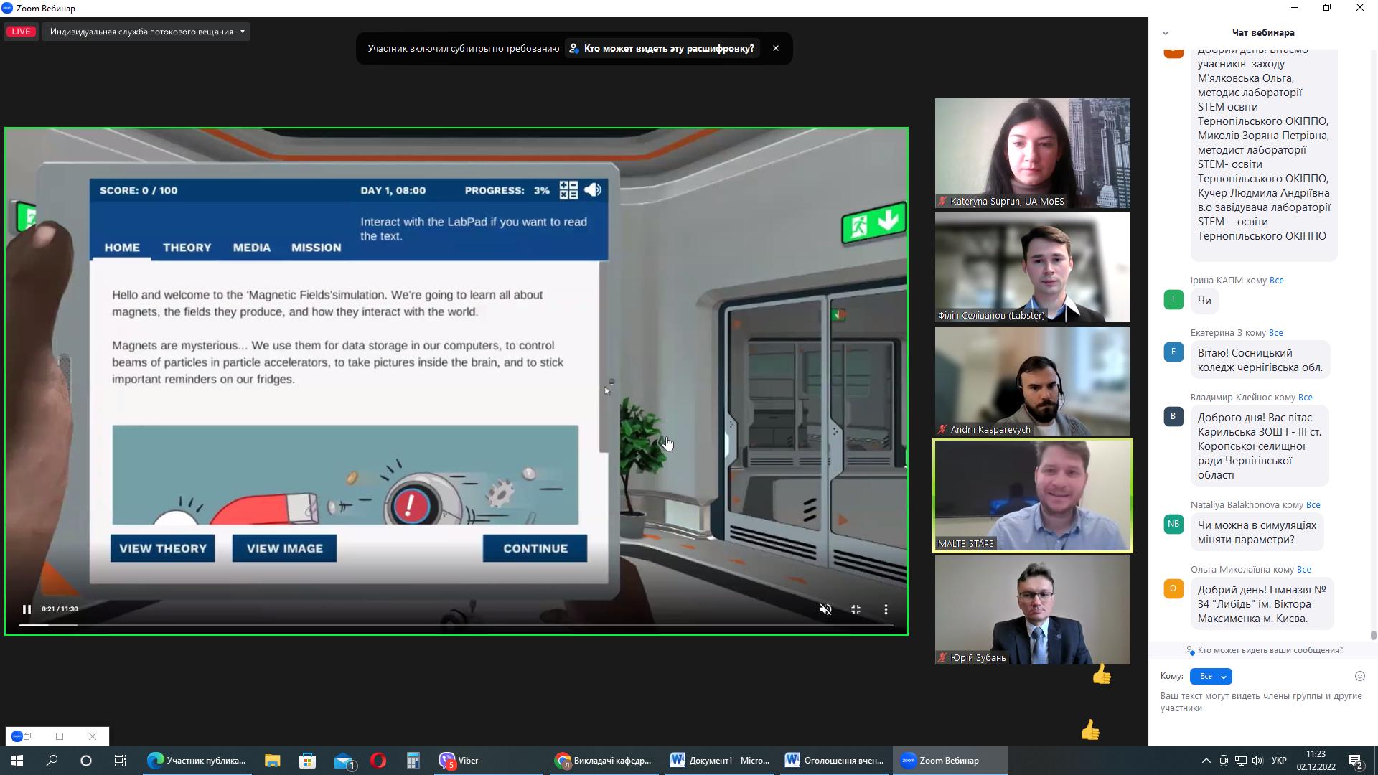Open the emoji picker in chat
The height and width of the screenshot is (775, 1378).
[x=1359, y=676]
